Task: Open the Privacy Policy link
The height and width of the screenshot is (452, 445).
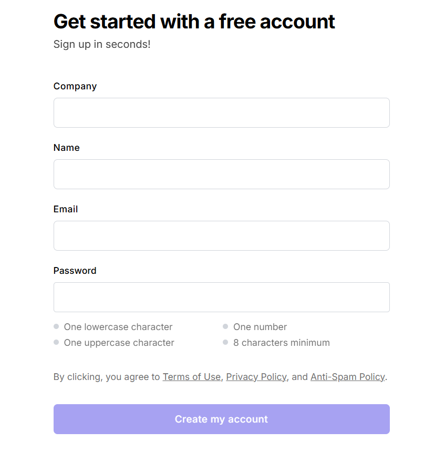Action: pyautogui.click(x=256, y=376)
